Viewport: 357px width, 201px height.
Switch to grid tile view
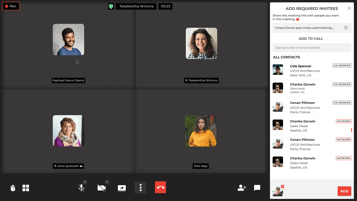tap(26, 188)
